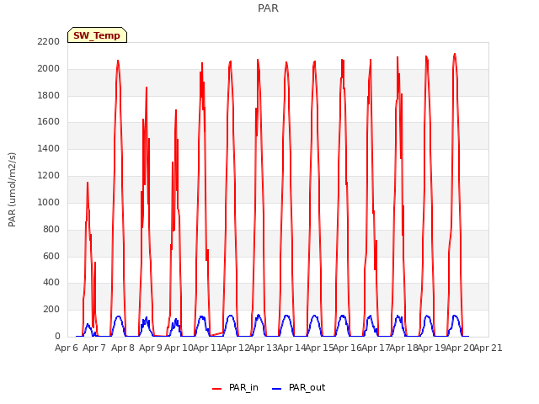Click the Apr 13 x-axis label
Image resolution: width=539 pixels, height=404 pixels.
point(263,348)
